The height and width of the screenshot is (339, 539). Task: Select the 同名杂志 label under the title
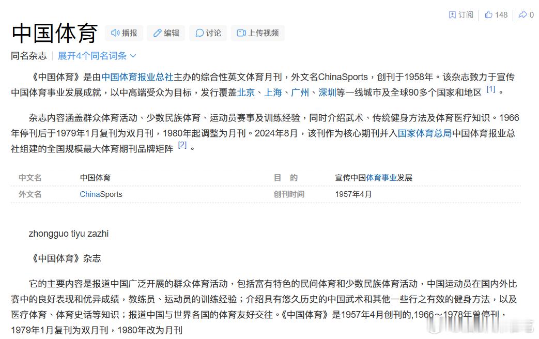click(x=28, y=55)
